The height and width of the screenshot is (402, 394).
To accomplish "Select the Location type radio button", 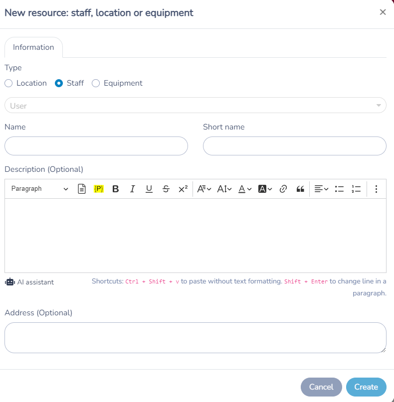I will (8, 83).
